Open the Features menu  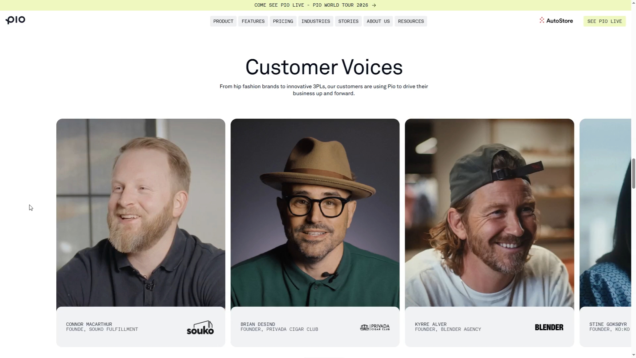pyautogui.click(x=253, y=21)
